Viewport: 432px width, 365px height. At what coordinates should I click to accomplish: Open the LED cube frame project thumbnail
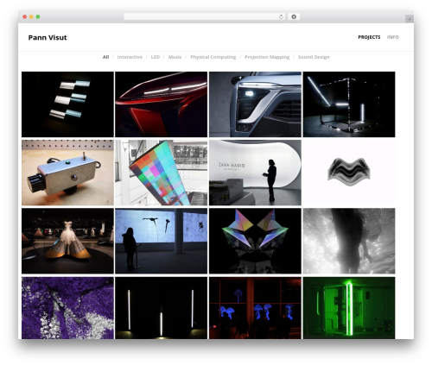(x=349, y=104)
